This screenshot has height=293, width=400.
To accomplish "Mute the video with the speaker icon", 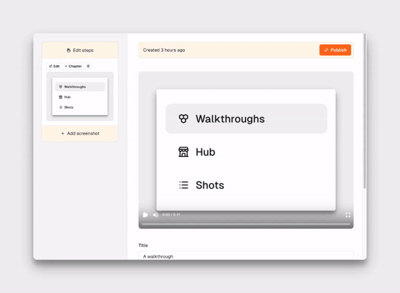I will [155, 215].
